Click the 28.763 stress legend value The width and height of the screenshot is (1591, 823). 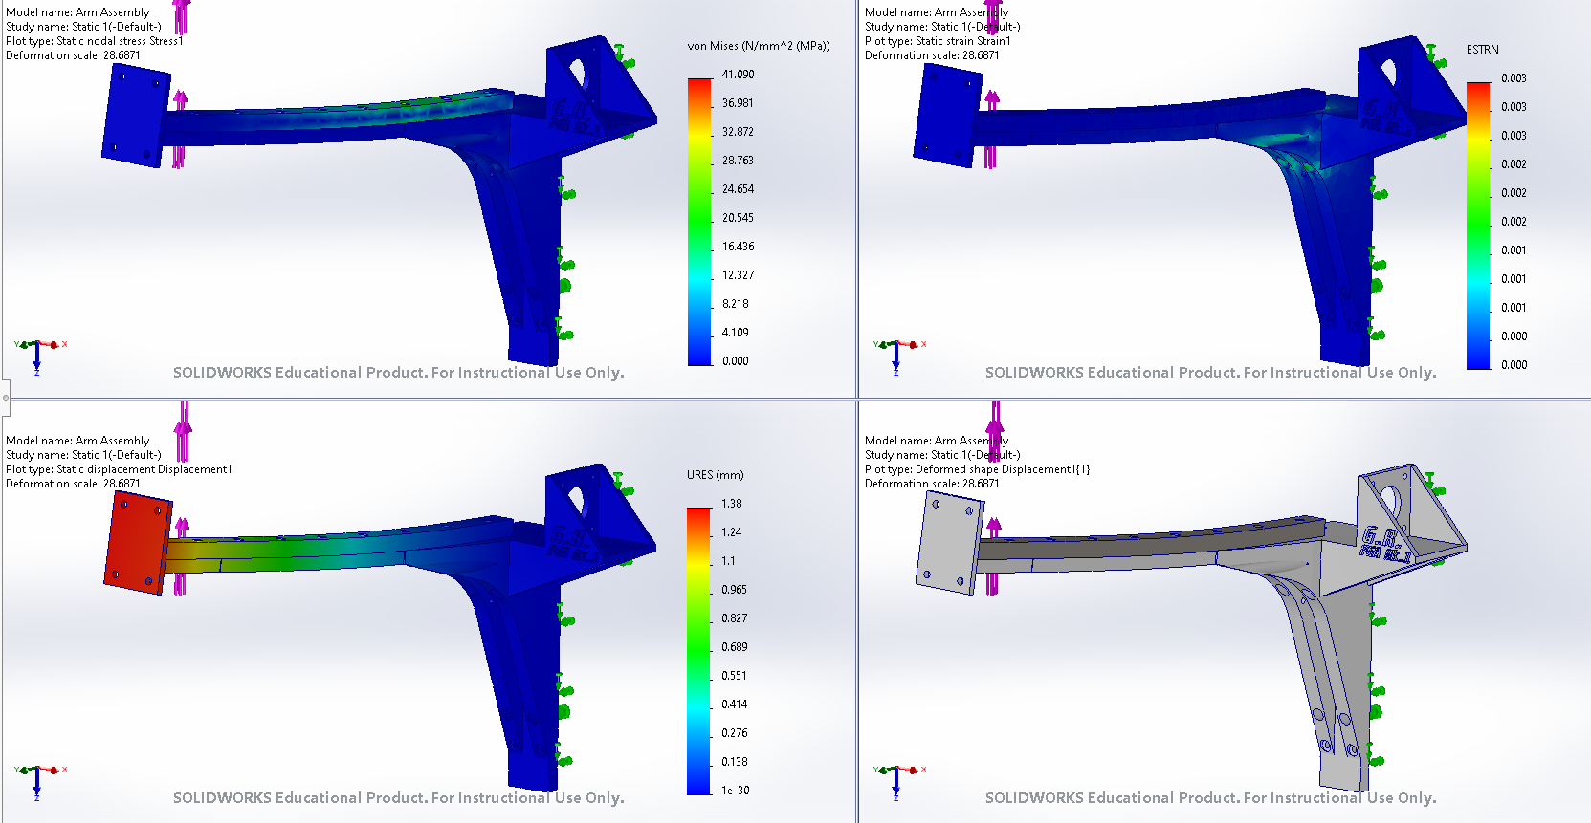coord(738,161)
